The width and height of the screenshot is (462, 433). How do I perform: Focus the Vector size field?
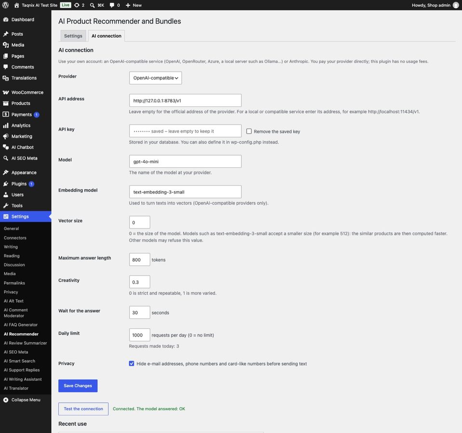(139, 223)
